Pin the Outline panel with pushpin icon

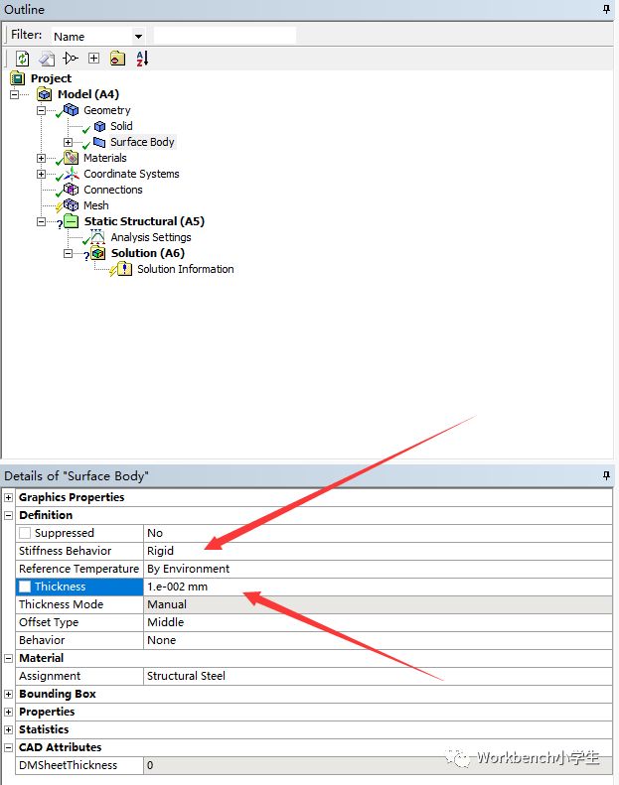606,9
